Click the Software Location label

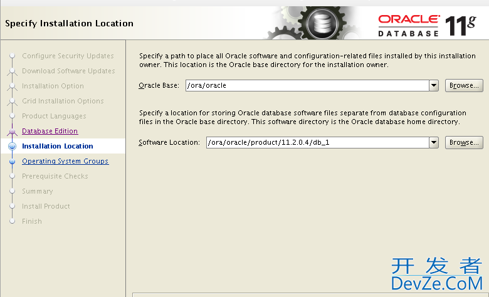click(x=169, y=142)
